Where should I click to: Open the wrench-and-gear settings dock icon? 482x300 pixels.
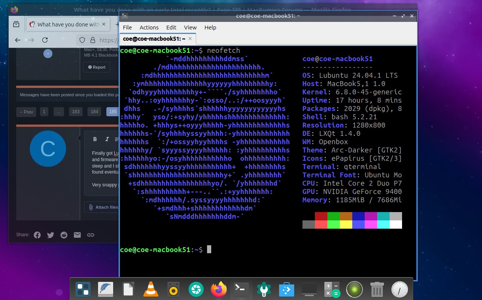click(264, 289)
